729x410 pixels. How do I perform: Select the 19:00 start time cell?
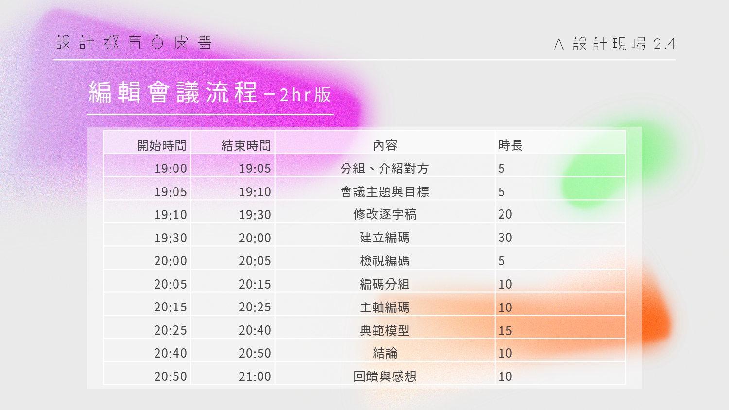[x=170, y=169]
